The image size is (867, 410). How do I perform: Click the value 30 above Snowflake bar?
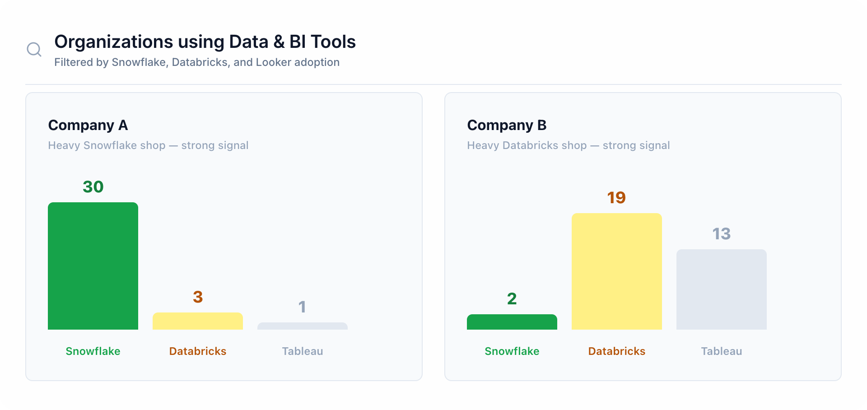tap(93, 187)
